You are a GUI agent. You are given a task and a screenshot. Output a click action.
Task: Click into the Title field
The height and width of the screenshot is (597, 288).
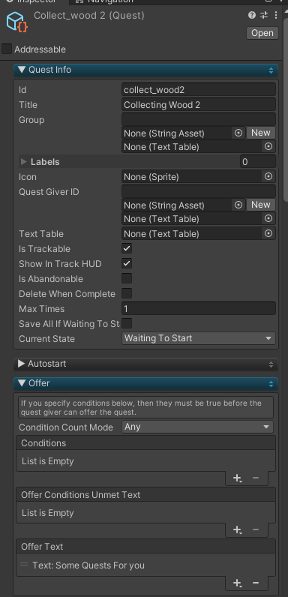coord(199,105)
